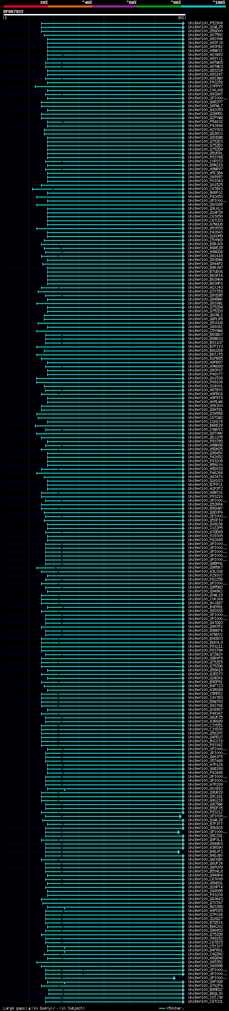Image resolution: width=229 pixels, height=1011 pixels.
Task: Select label UniRef100_Q1HPT4
Action: 205,887
